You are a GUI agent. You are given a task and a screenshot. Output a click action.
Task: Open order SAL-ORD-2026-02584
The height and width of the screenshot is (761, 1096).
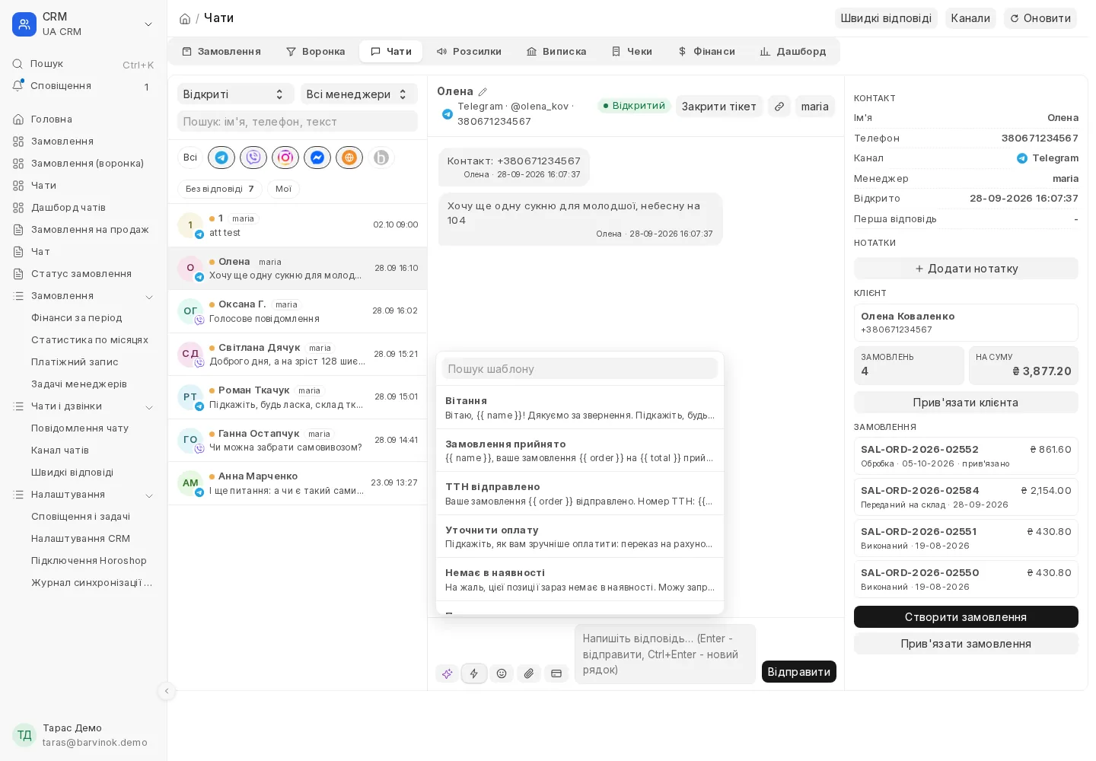click(966, 497)
